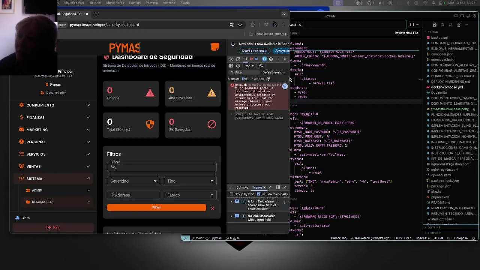The height and width of the screenshot is (270, 480).
Task: Open the Historial menu in menu bar
Action: [x=95, y=3]
